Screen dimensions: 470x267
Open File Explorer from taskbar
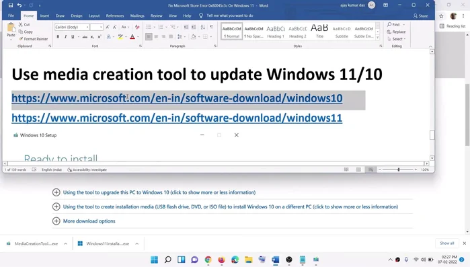tap(249, 260)
